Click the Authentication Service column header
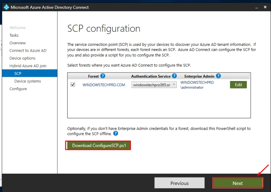The image size is (271, 192). pyautogui.click(x=151, y=76)
